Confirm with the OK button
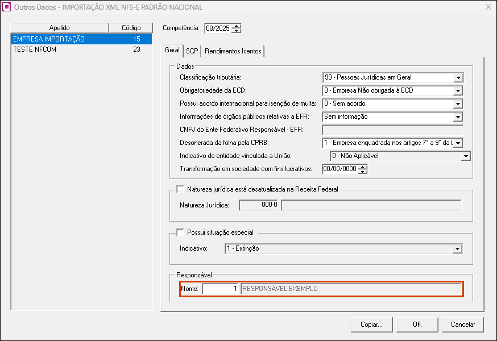 coord(417,325)
